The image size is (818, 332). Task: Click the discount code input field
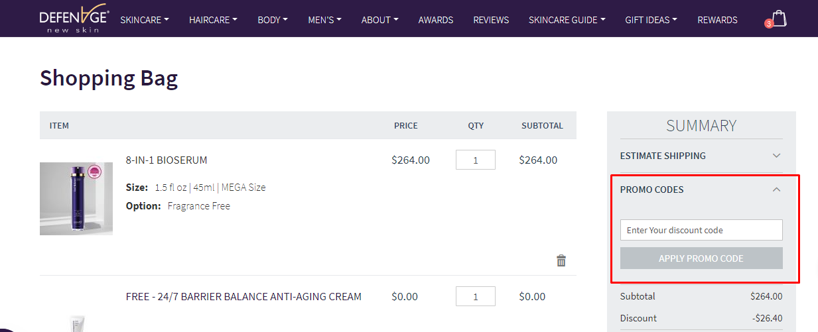[701, 230]
